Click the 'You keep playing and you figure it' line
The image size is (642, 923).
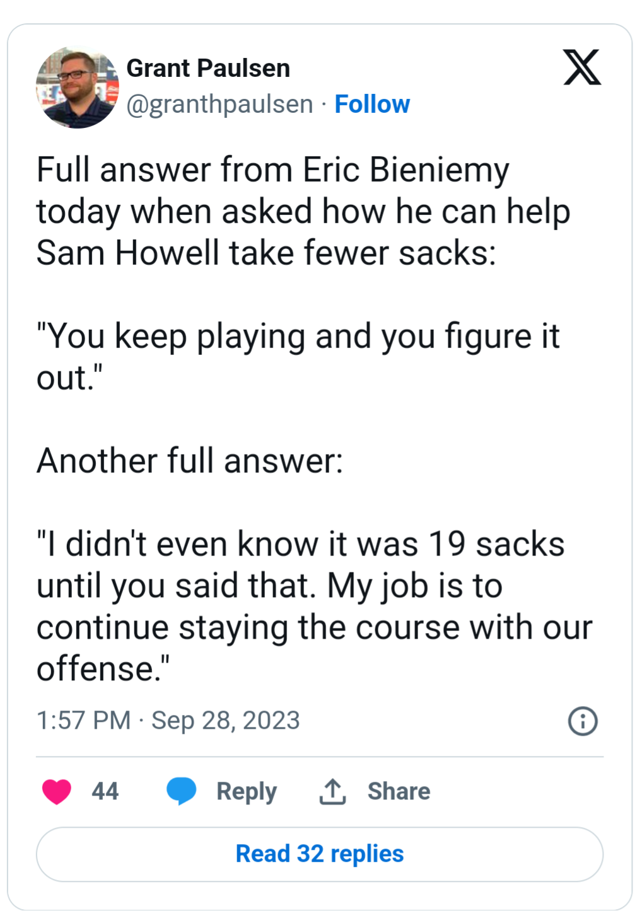298,337
